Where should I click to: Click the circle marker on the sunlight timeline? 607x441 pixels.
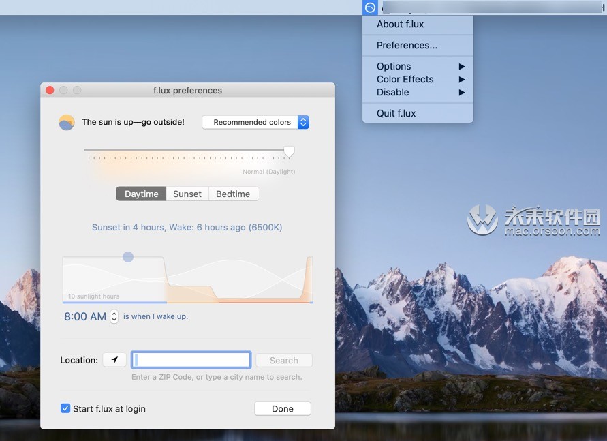[x=128, y=257]
